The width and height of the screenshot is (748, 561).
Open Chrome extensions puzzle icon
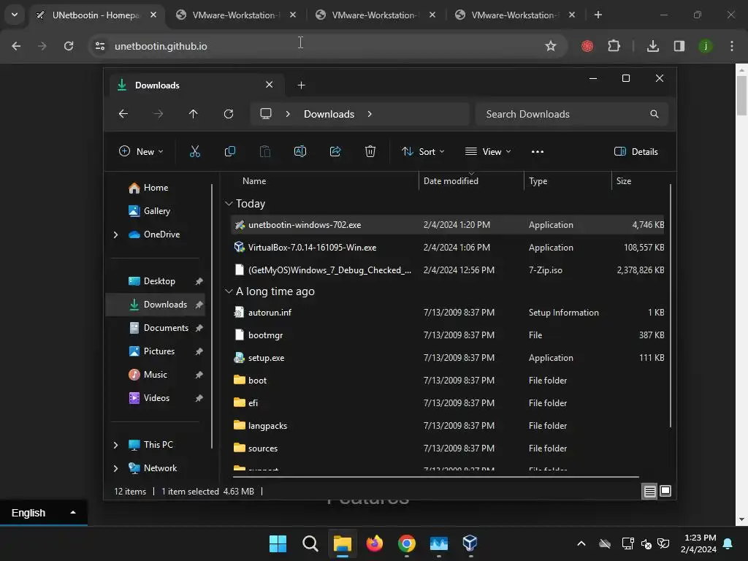coord(614,46)
